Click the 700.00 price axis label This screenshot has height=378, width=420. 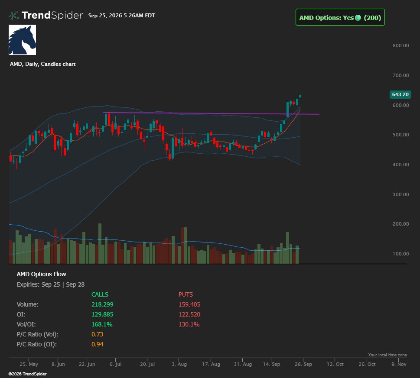coord(401,75)
